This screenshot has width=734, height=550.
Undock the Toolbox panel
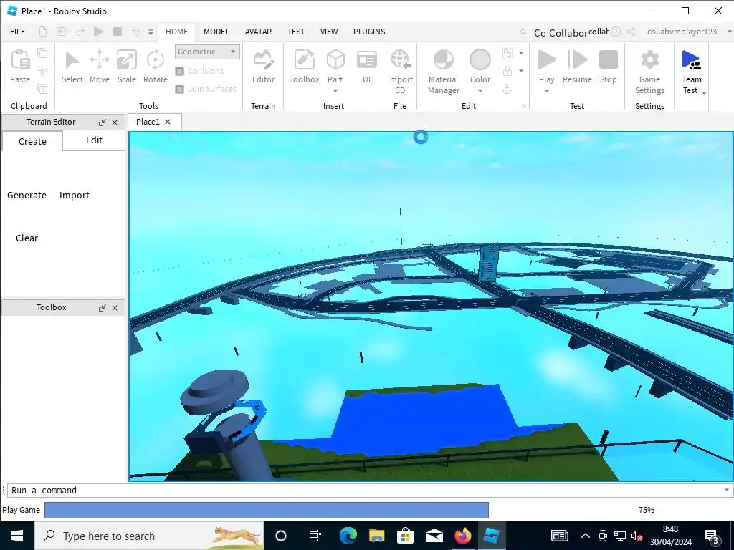[x=102, y=308]
